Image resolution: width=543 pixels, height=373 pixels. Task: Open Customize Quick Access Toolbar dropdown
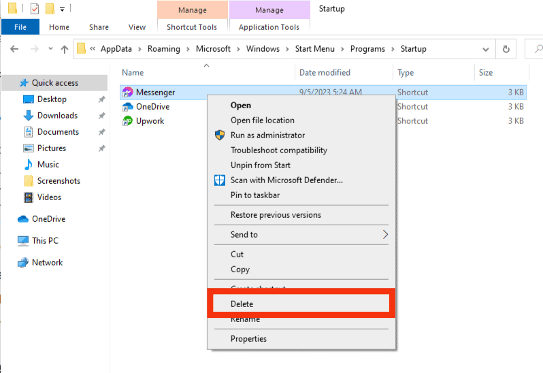(x=62, y=10)
